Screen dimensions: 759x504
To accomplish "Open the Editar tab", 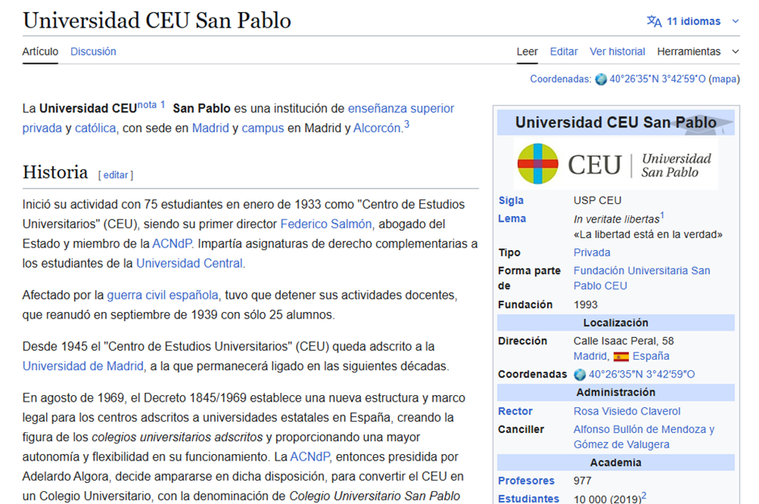I will pos(564,52).
